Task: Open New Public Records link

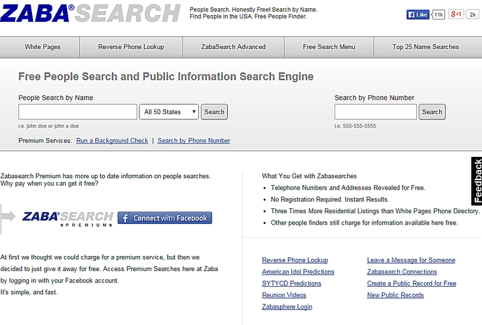Action: point(395,296)
